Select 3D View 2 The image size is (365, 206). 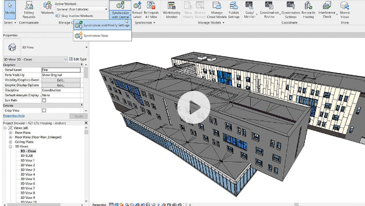coord(28,165)
